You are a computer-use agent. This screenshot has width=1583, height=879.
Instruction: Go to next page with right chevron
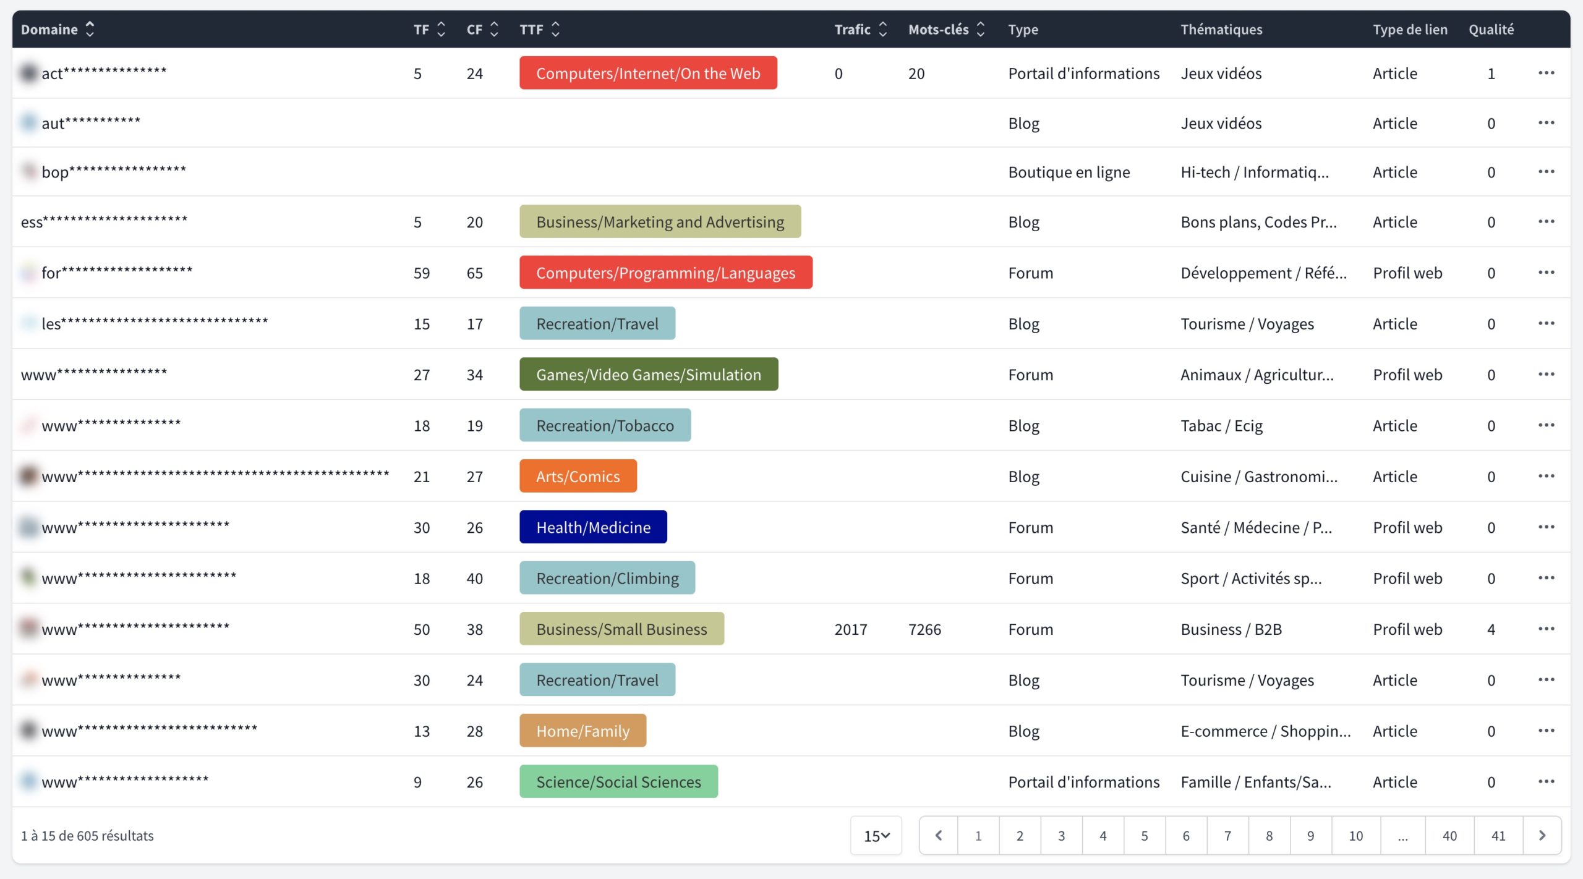coord(1542,836)
